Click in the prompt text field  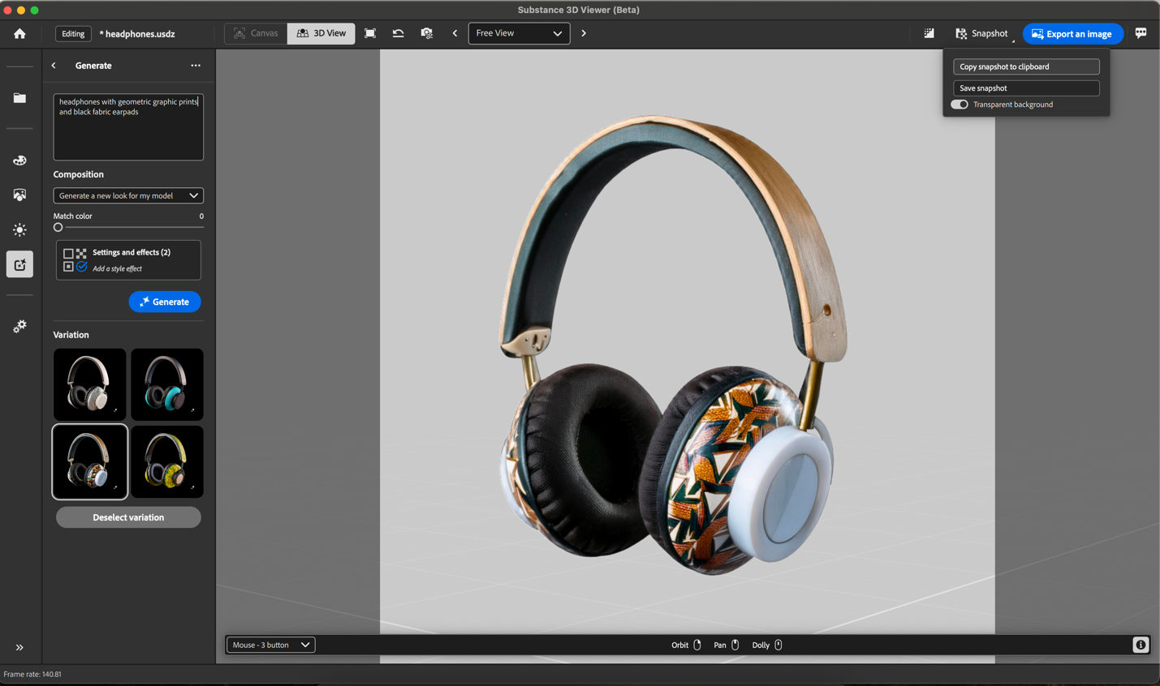click(128, 126)
